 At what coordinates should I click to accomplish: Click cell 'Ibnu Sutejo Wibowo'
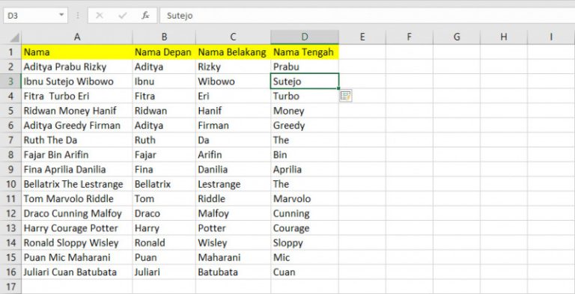pos(77,82)
